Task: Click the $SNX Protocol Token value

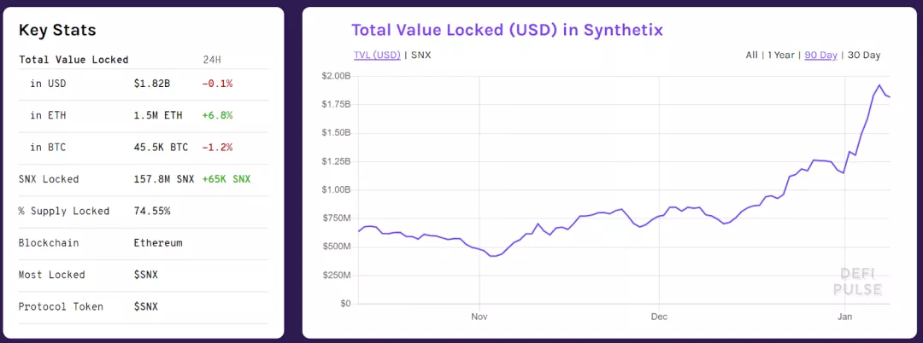Action: pyautogui.click(x=145, y=306)
